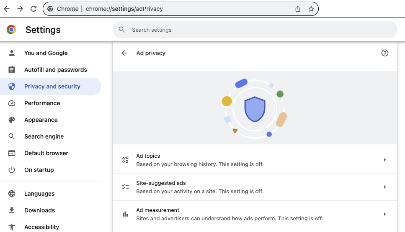Screen dimensions: 405x232
Task: Click the 'Settings' title text
Action: 43,30
